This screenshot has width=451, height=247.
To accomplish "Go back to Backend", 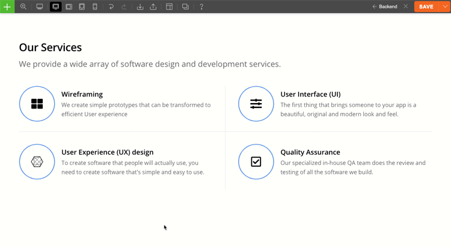I will [385, 7].
